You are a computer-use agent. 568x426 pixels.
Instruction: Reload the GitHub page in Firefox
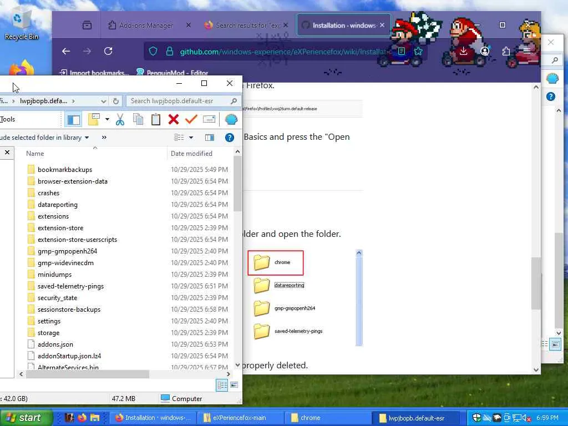pos(108,52)
